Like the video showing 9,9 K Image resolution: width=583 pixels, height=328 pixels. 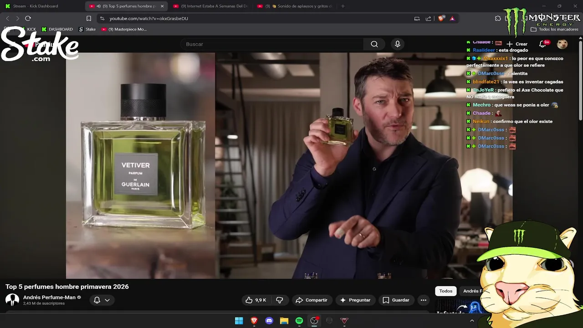tap(256, 300)
